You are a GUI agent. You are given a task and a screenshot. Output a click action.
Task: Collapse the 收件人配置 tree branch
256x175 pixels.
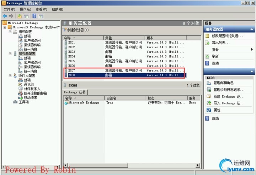[x=10, y=75]
